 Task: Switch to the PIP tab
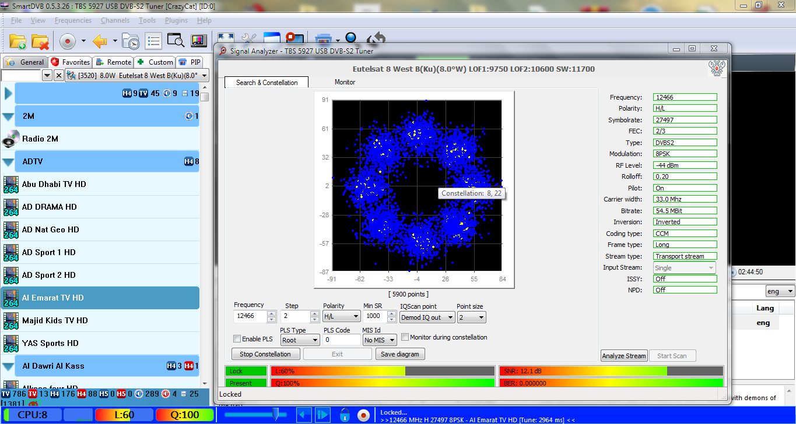click(x=190, y=62)
